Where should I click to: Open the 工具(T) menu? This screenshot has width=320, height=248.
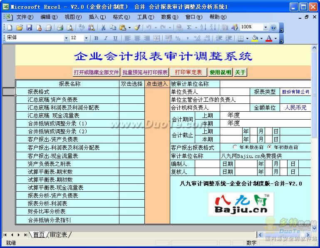[146, 17]
